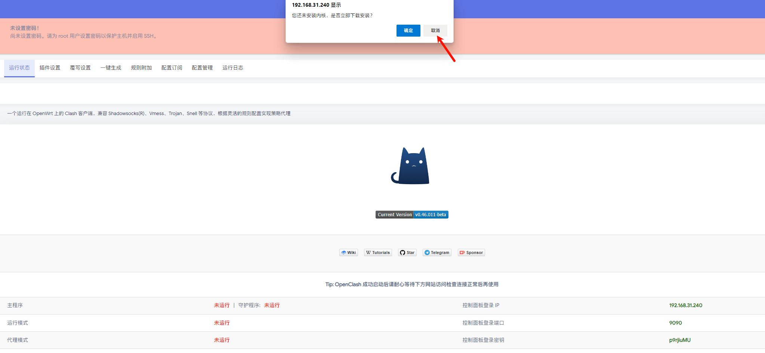This screenshot has height=353, width=765.
Task: Open the Tutorials badge link
Action: (x=378, y=253)
